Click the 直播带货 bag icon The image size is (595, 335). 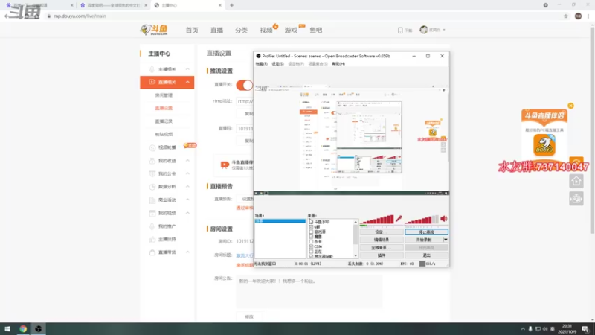point(152,252)
